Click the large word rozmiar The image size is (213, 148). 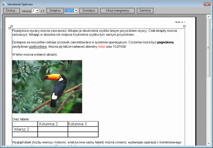click(120, 46)
